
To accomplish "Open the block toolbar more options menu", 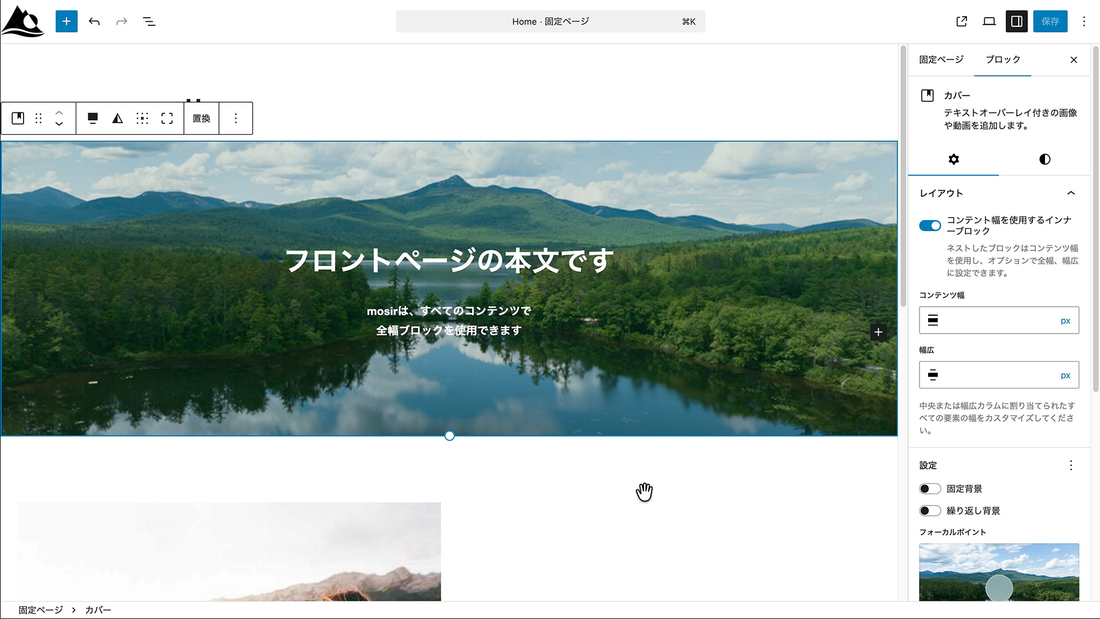I will coord(235,118).
